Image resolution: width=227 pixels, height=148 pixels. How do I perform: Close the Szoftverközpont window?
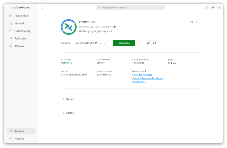coord(219,8)
